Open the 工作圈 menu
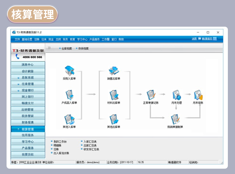 (106, 39)
